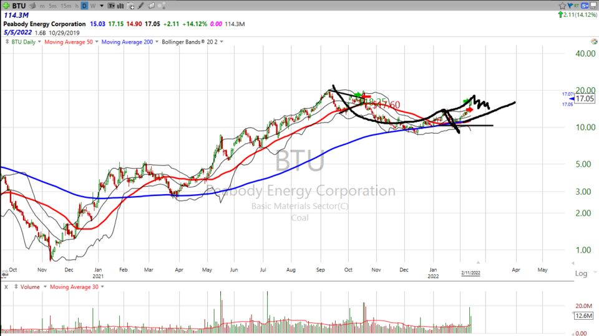Click the RT real-time indicator
The width and height of the screenshot is (599, 336).
click(576, 6)
